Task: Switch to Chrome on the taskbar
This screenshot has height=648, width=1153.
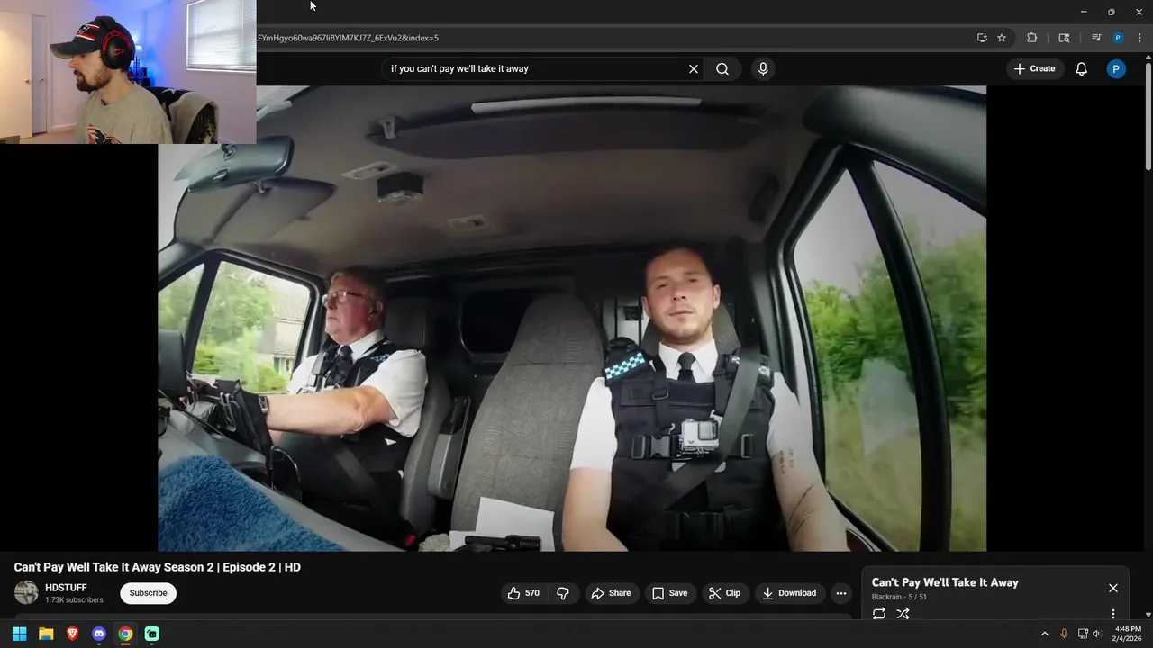Action: pyautogui.click(x=125, y=634)
